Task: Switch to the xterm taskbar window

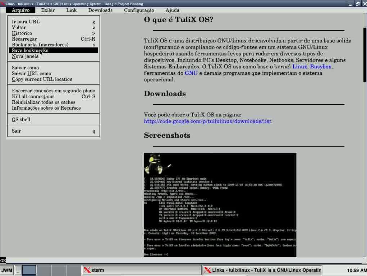Action: point(142,270)
